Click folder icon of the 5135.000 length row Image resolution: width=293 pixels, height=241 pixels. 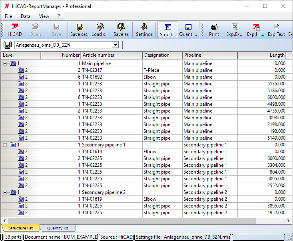click(x=21, y=84)
